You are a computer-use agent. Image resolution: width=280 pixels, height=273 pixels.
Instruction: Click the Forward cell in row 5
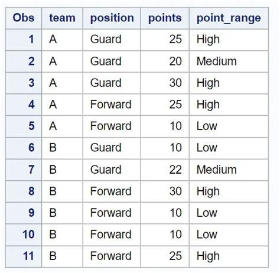click(x=112, y=126)
